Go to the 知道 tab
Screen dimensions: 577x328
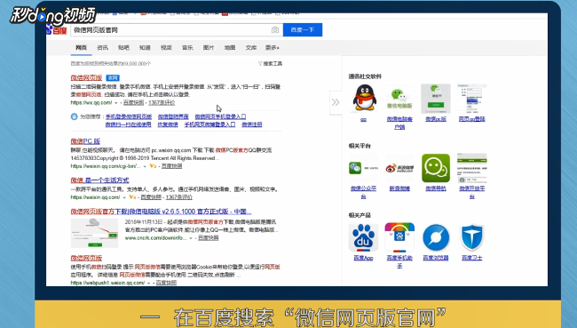tap(145, 47)
